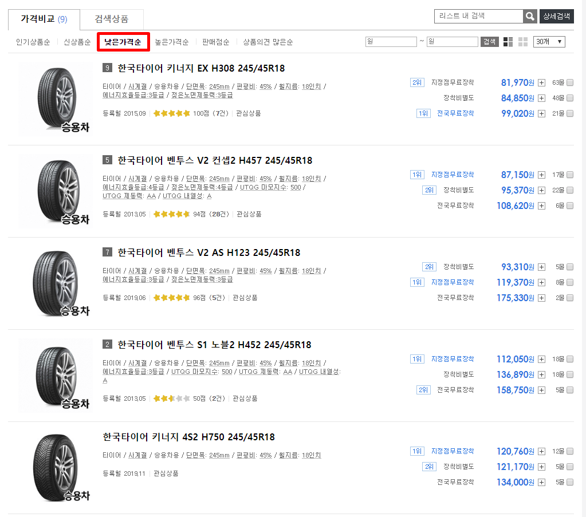Sort by 판매점순
The image size is (586, 517).
215,42
